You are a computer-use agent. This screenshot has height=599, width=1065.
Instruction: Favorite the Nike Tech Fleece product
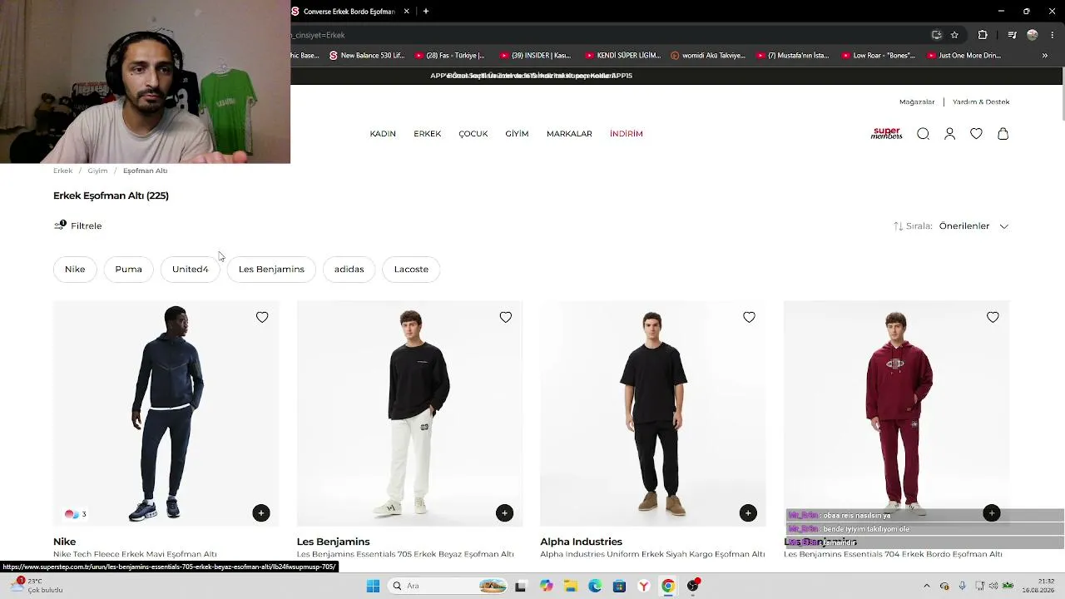point(262,317)
